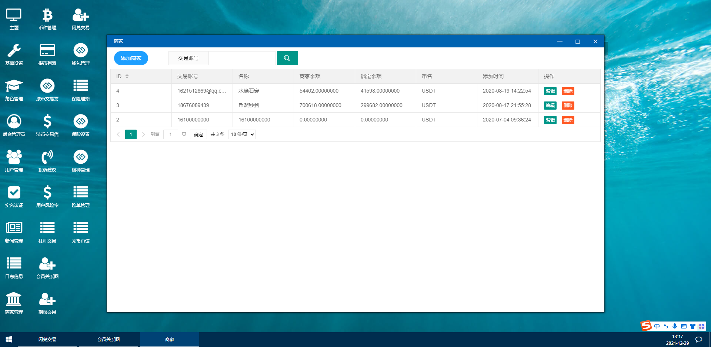Viewport: 711px width, 347px height.
Task: Sort the table by ID column
Action: tap(124, 76)
